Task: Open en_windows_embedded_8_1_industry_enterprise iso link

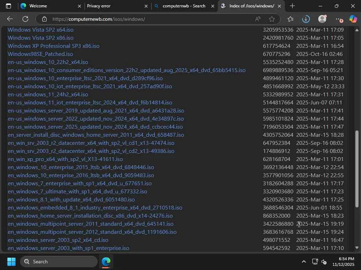Action: click(x=95, y=207)
